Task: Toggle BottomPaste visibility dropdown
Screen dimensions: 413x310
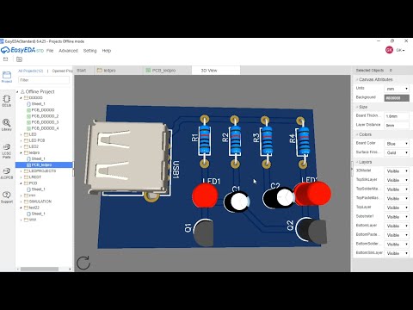Action: 397,235
